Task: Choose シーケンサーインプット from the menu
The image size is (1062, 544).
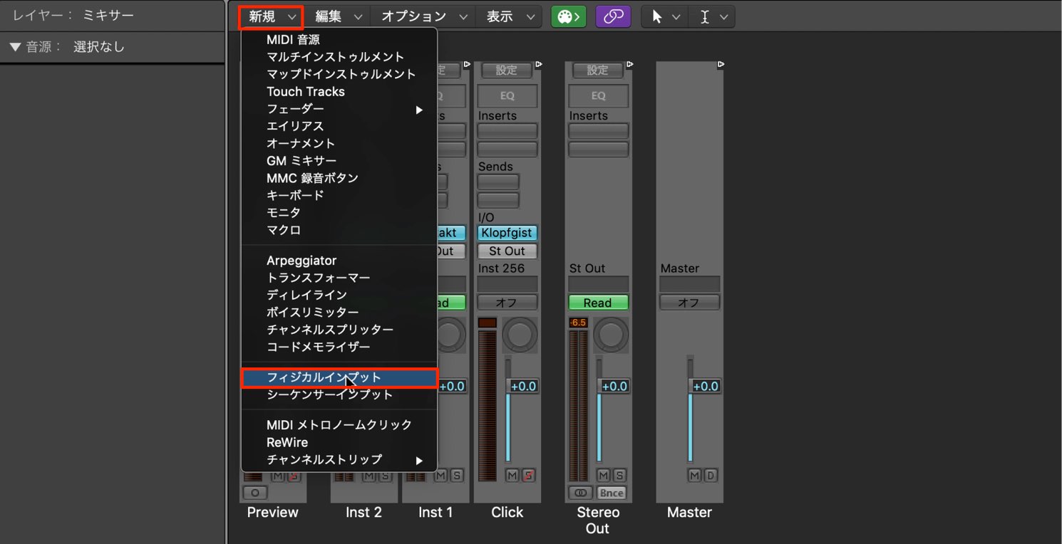Action: (x=339, y=394)
